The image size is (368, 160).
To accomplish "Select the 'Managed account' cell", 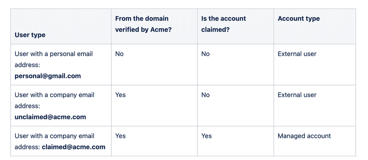I will point(304,136).
